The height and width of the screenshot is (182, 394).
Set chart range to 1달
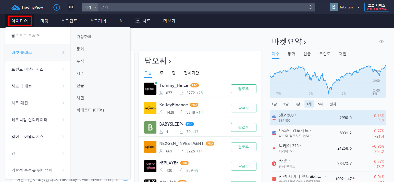tap(286, 104)
